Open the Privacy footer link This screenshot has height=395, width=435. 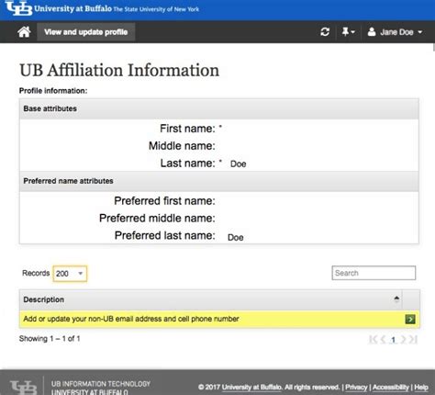[356, 388]
